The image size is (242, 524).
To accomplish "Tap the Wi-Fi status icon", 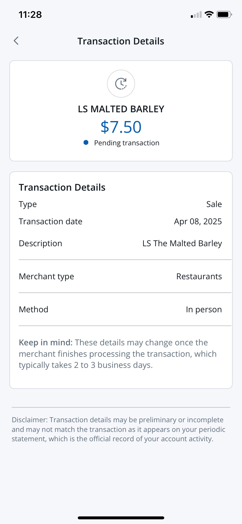I will coord(209,14).
